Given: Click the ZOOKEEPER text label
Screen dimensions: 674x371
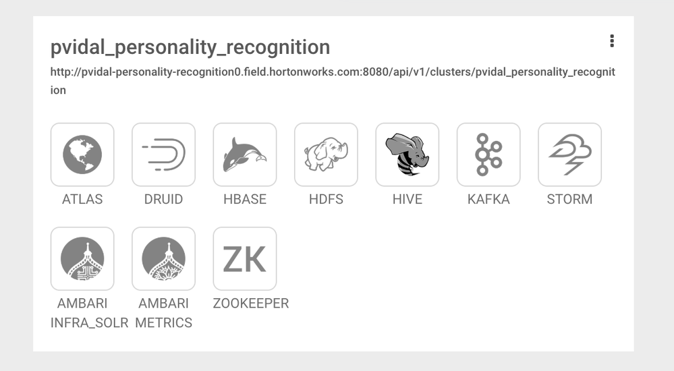Looking at the screenshot, I should [251, 304].
